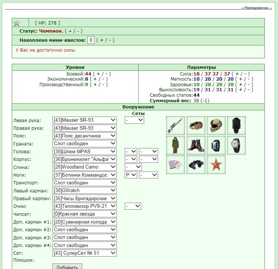The width and height of the screenshot is (278, 269).
Task: Click the 'У Вас не достаточно силы' message
Action: point(45,50)
